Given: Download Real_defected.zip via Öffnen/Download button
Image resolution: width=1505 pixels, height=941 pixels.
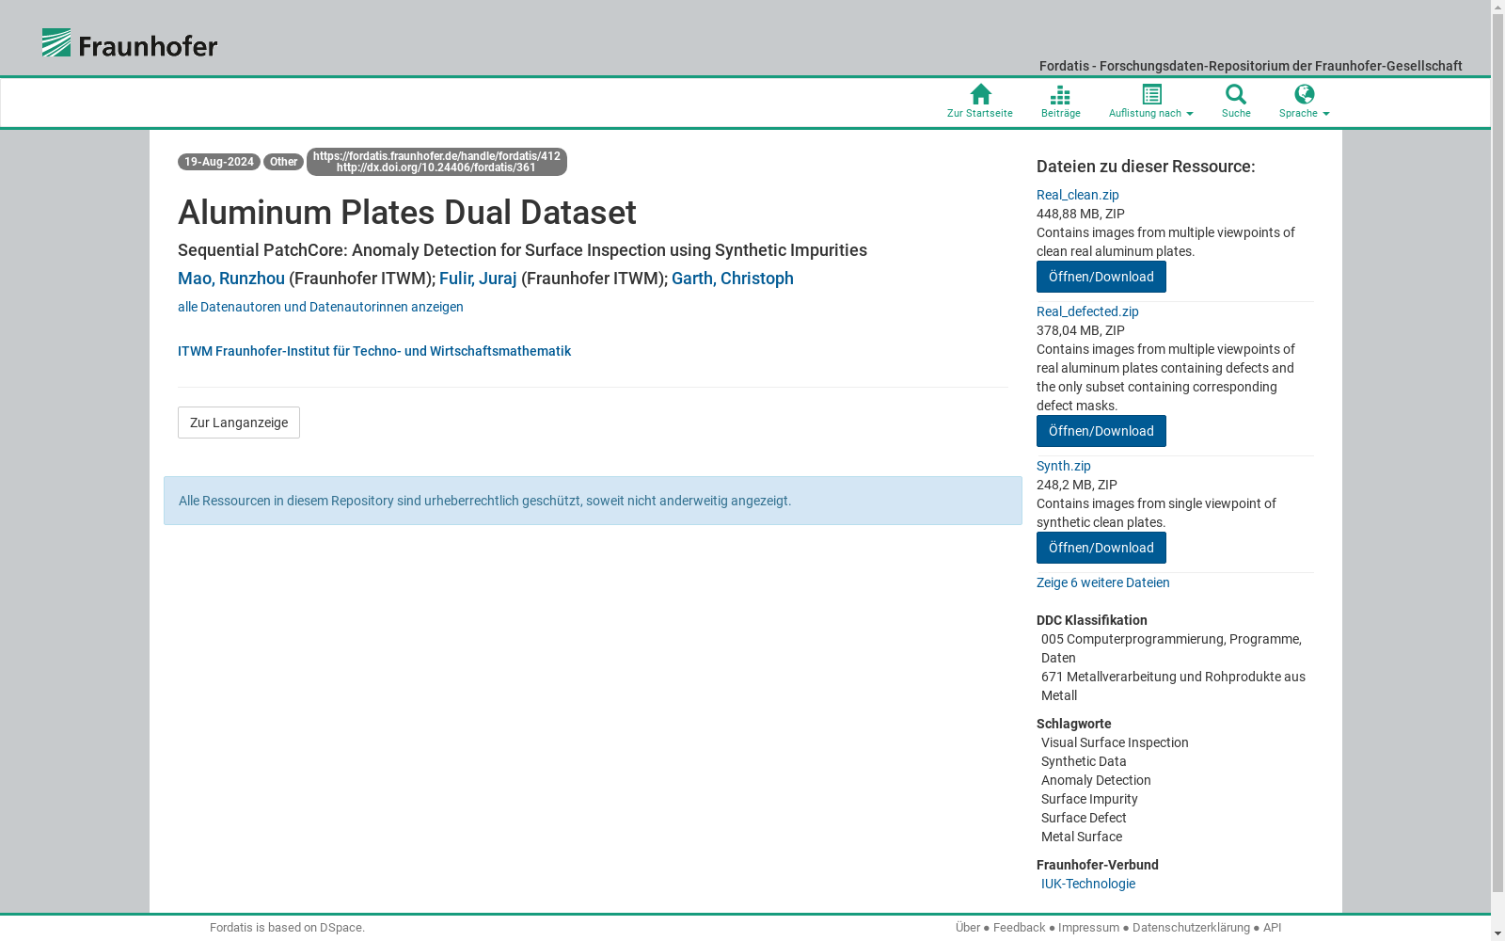Looking at the screenshot, I should pyautogui.click(x=1101, y=431).
